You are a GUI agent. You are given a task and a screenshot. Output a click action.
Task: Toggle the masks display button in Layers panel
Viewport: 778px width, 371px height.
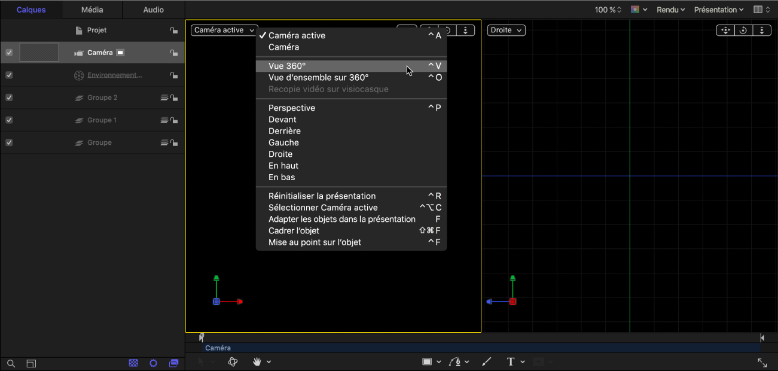pos(134,363)
